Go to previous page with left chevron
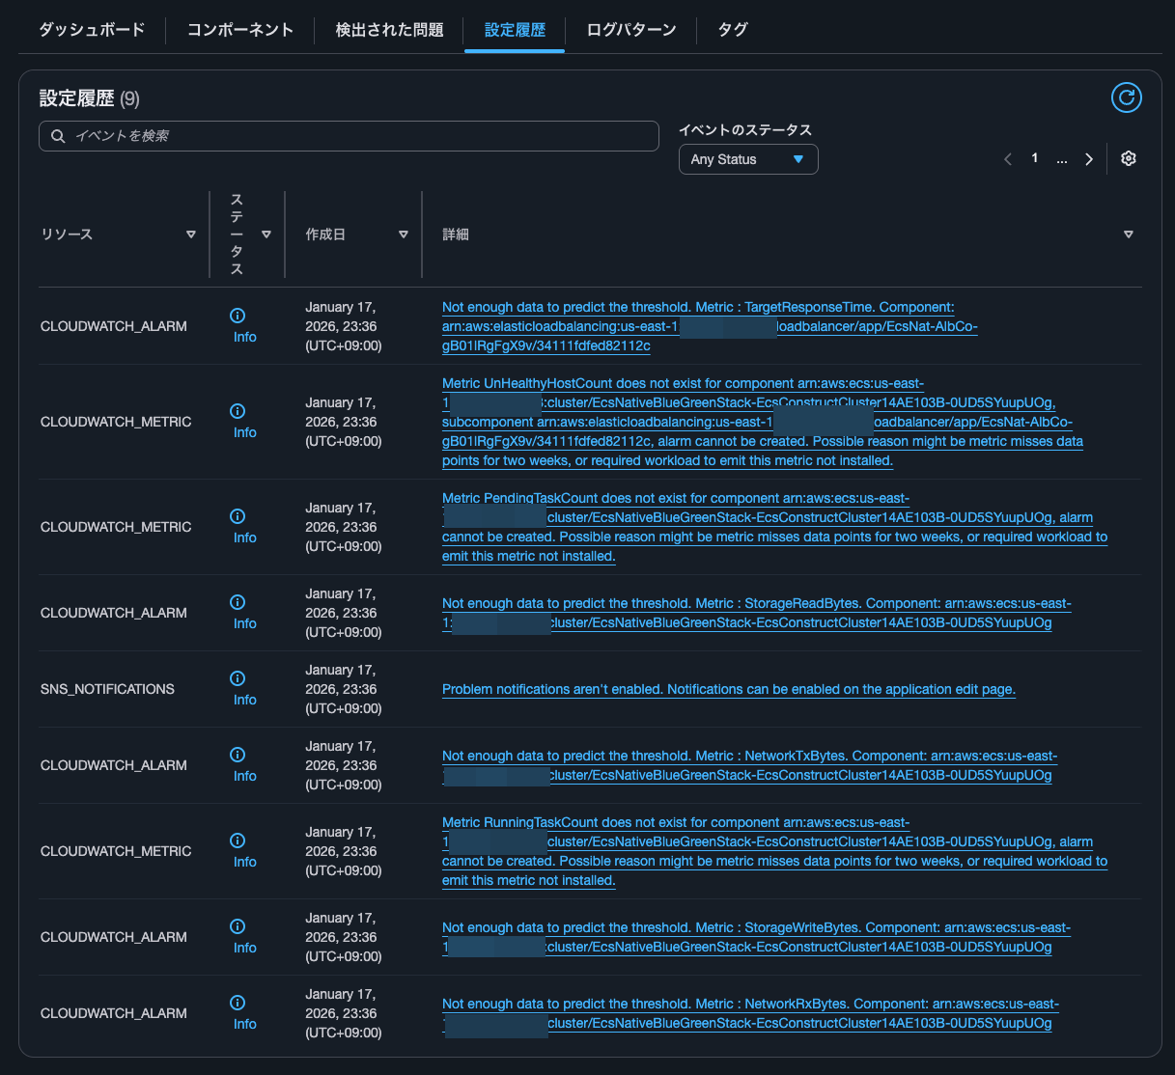 [x=1008, y=159]
